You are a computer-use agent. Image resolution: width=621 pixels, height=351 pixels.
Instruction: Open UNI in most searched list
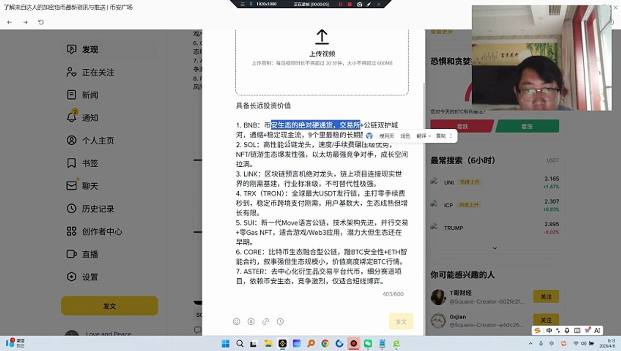click(495, 182)
